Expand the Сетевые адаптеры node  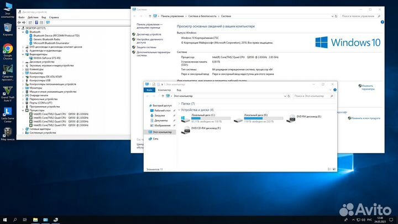(23, 129)
